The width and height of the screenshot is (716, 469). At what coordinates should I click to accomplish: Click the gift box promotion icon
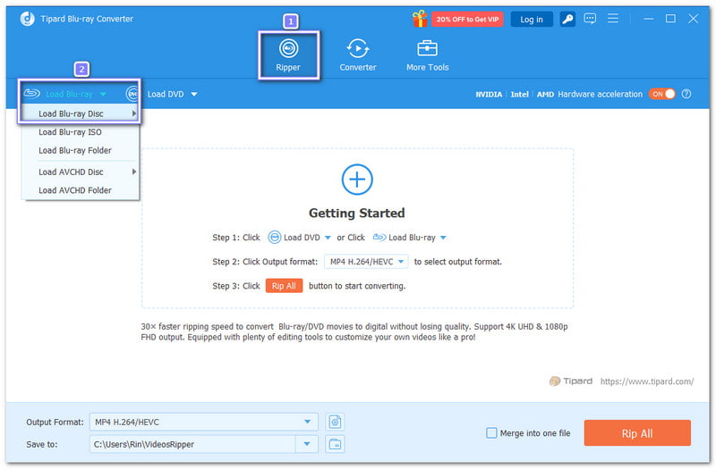pos(419,19)
